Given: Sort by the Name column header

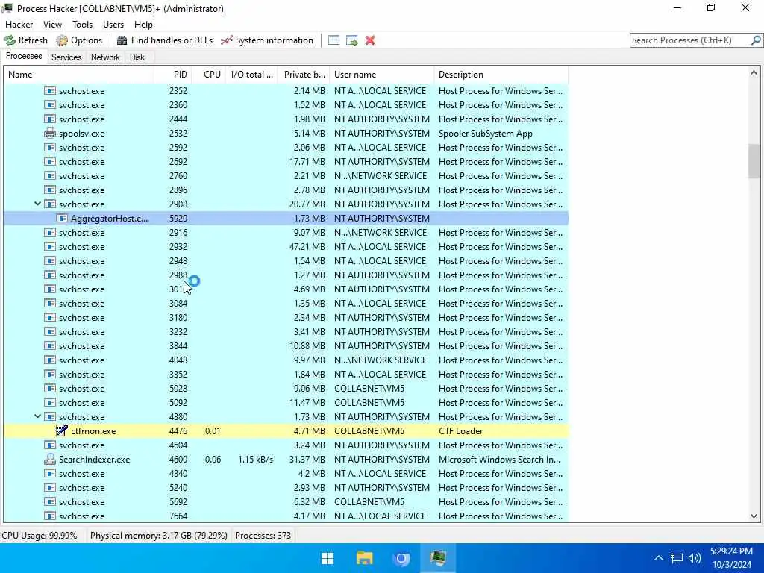Looking at the screenshot, I should 79,75.
